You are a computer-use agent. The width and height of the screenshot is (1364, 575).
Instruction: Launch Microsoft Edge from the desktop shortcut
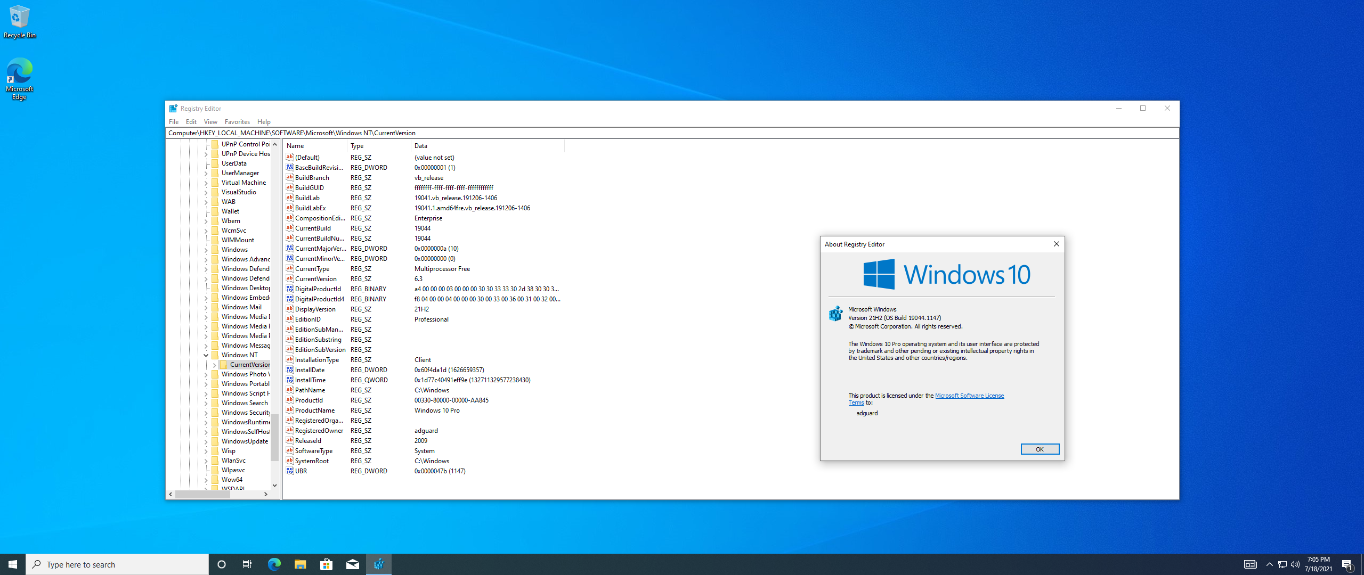point(19,78)
